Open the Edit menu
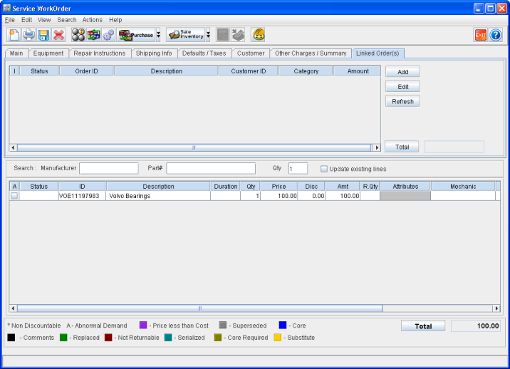This screenshot has height=369, width=510. pyautogui.click(x=26, y=20)
